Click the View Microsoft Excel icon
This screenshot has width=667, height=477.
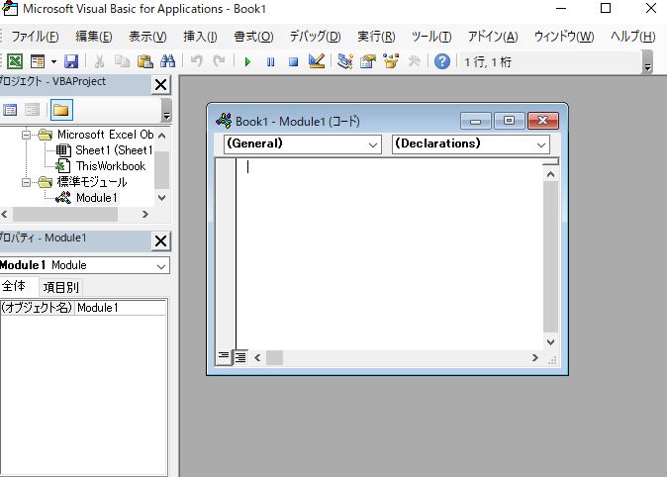pyautogui.click(x=15, y=61)
